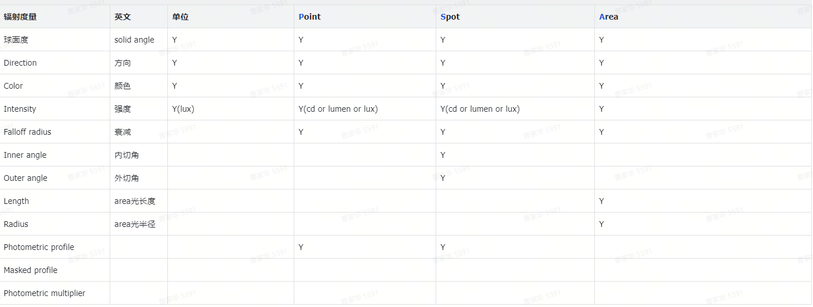Select the Area column header
Screen dimensions: 813x307
click(x=608, y=17)
